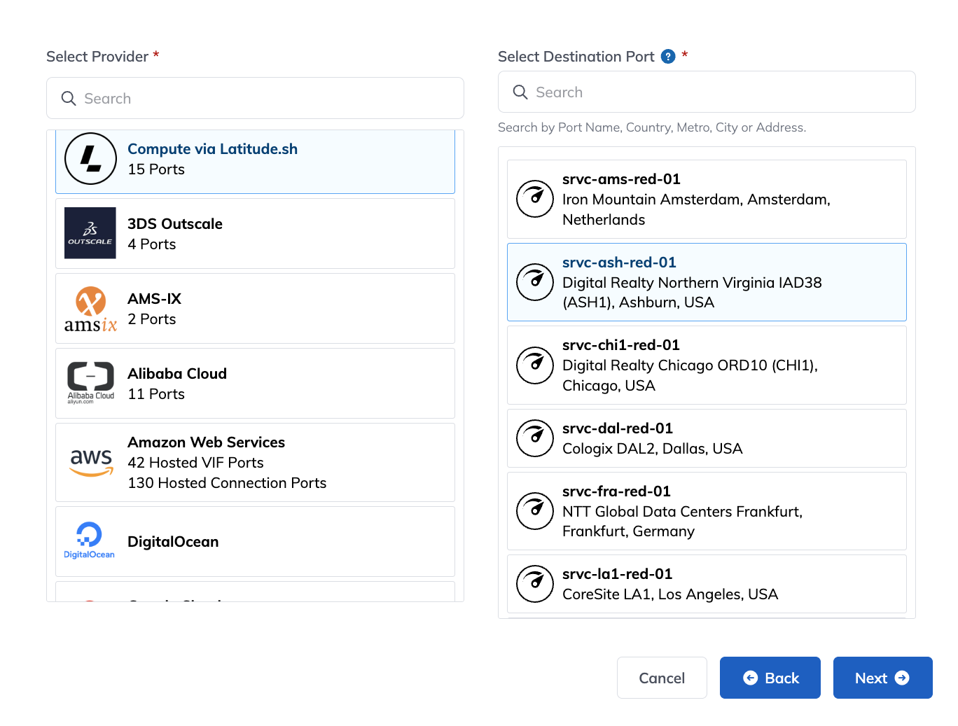The height and width of the screenshot is (726, 958).
Task: Choose port name srvc-chi1-red-01
Action: (x=621, y=345)
